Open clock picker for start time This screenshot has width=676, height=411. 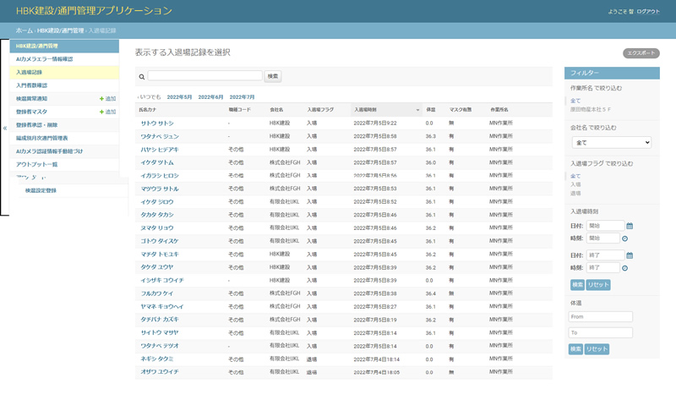[625, 238]
